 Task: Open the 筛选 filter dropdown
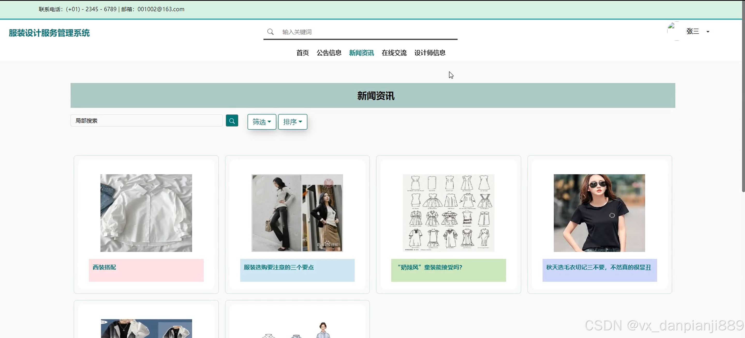coord(261,122)
